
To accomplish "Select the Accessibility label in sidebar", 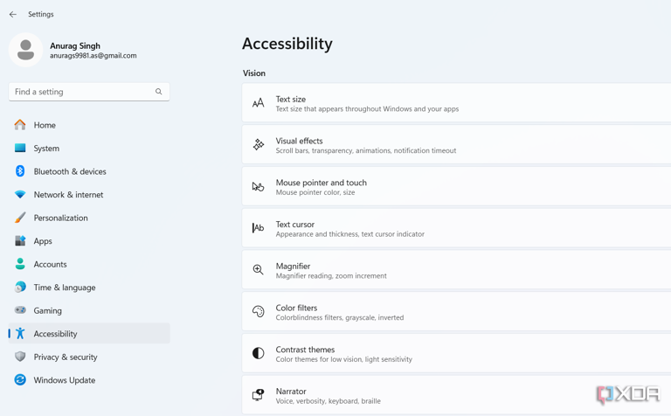I will pos(55,334).
